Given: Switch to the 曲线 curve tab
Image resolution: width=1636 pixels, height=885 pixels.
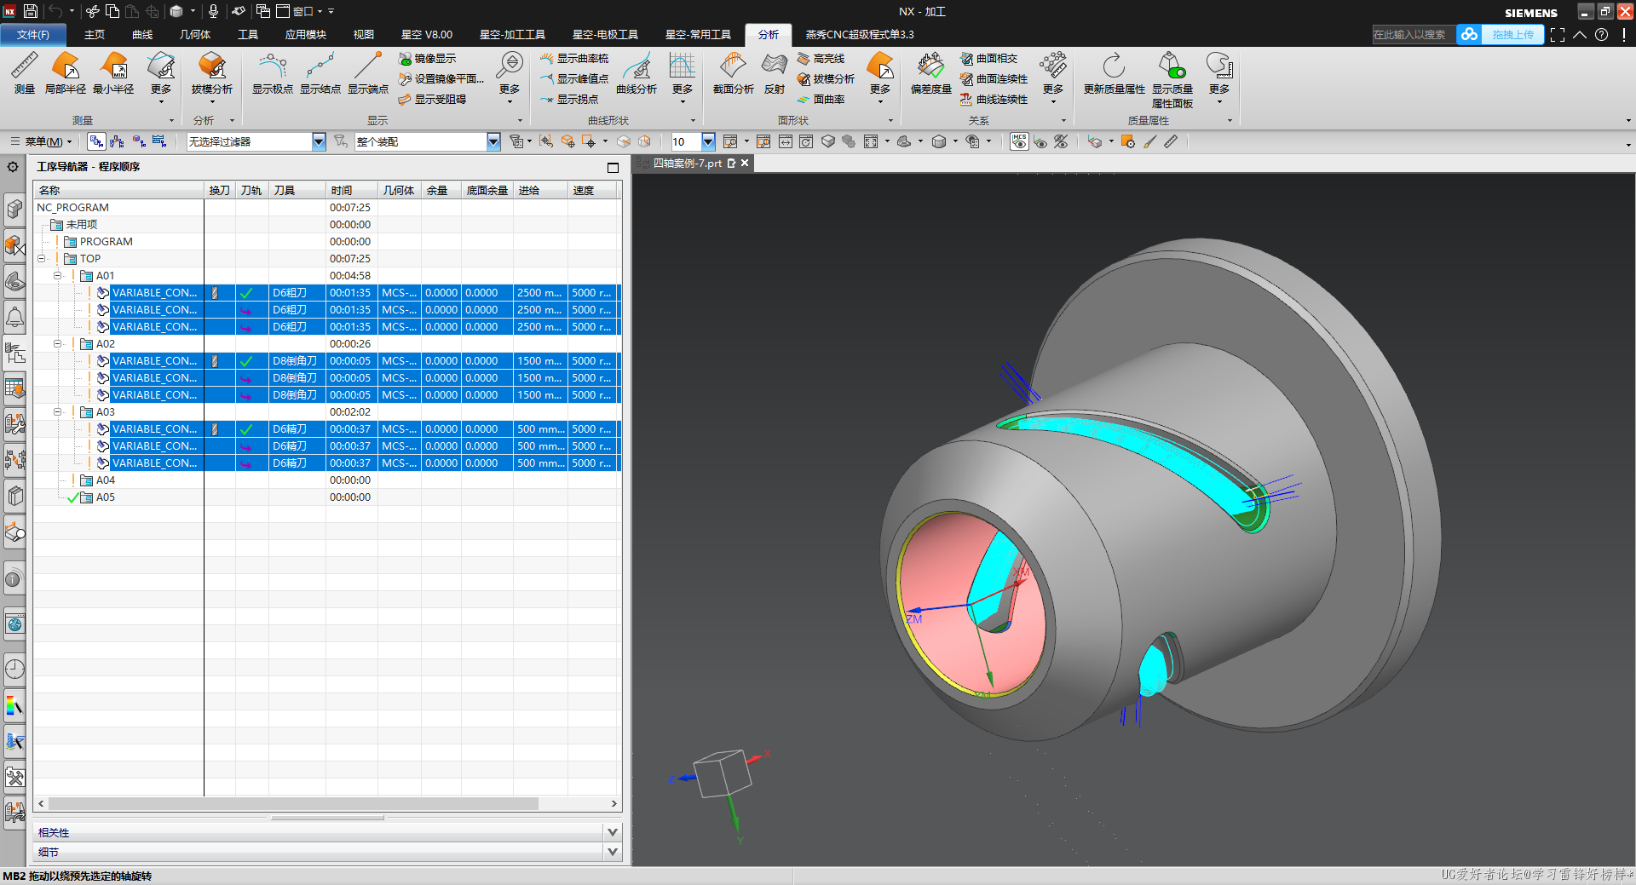Looking at the screenshot, I should [x=142, y=35].
